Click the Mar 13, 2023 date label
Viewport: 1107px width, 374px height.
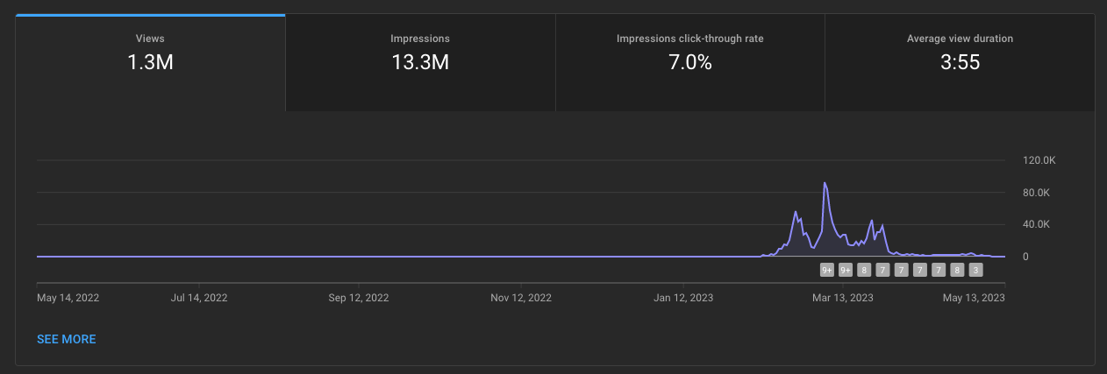tap(843, 298)
